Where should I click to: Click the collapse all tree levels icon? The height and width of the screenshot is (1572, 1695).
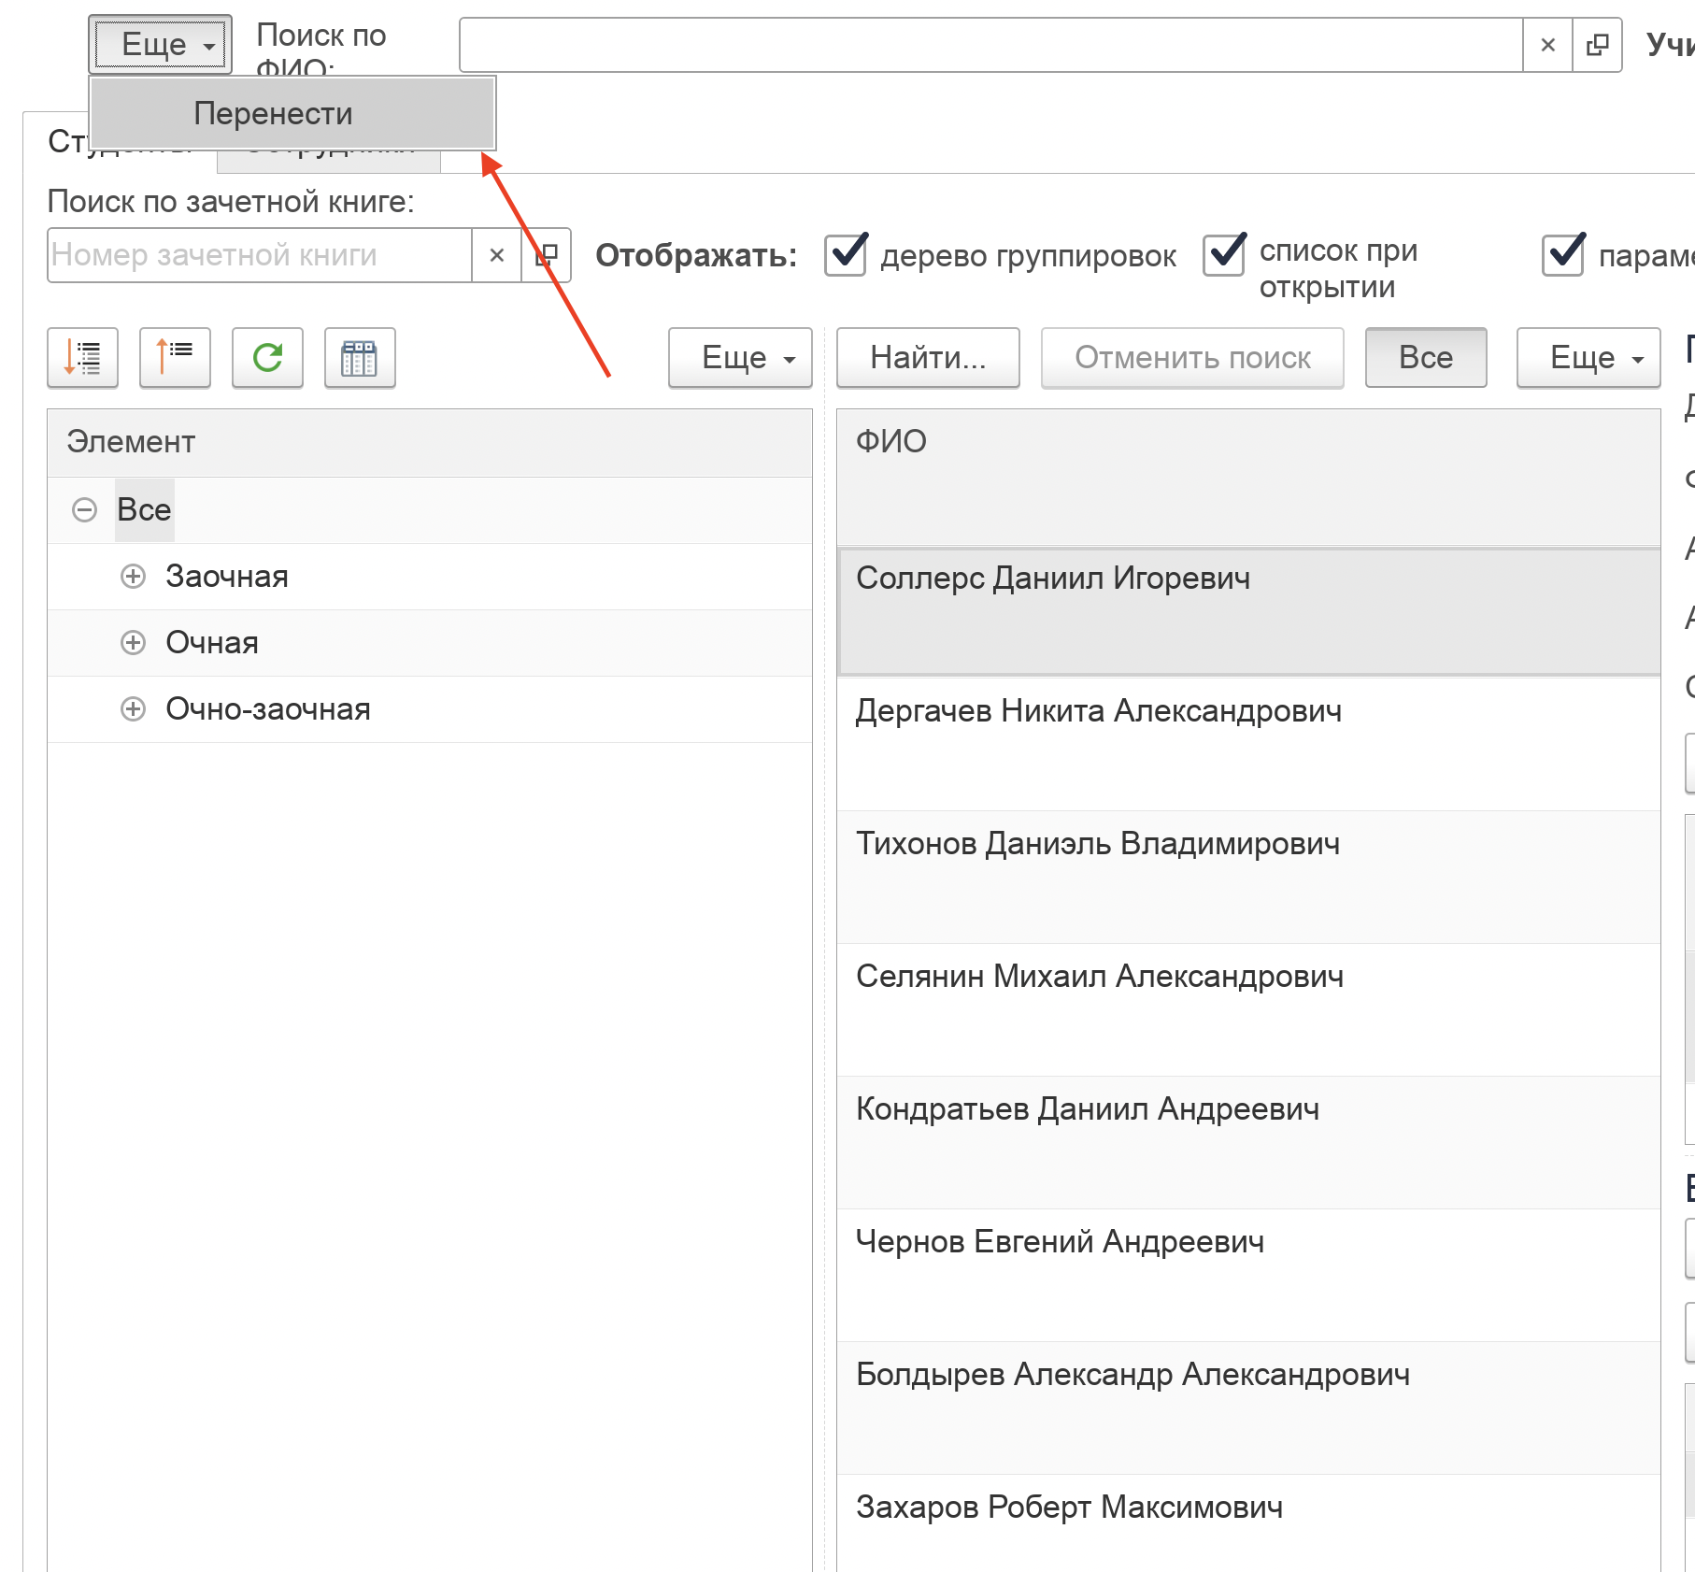[175, 357]
